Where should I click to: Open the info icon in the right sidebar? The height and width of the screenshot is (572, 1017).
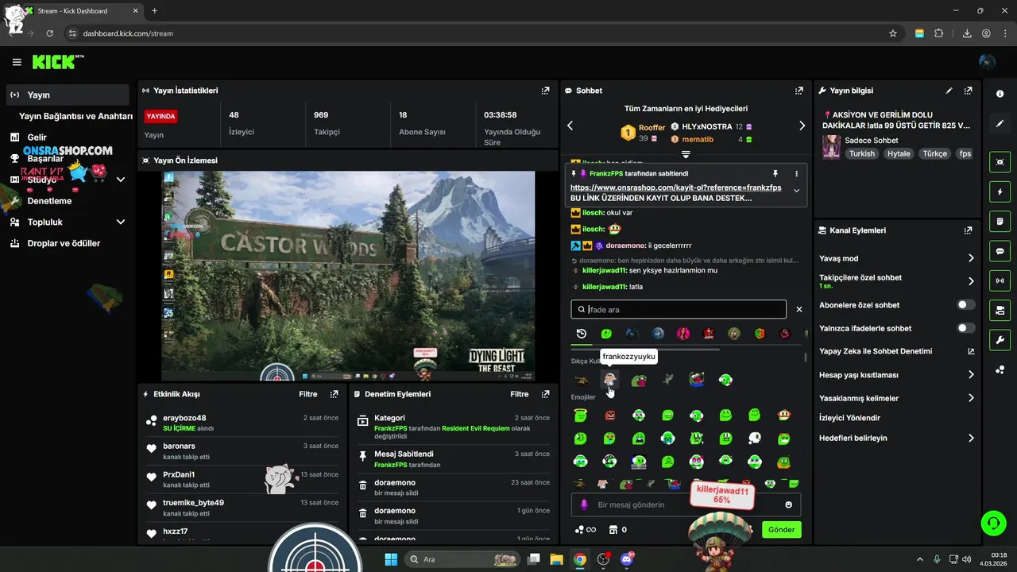(x=1000, y=94)
